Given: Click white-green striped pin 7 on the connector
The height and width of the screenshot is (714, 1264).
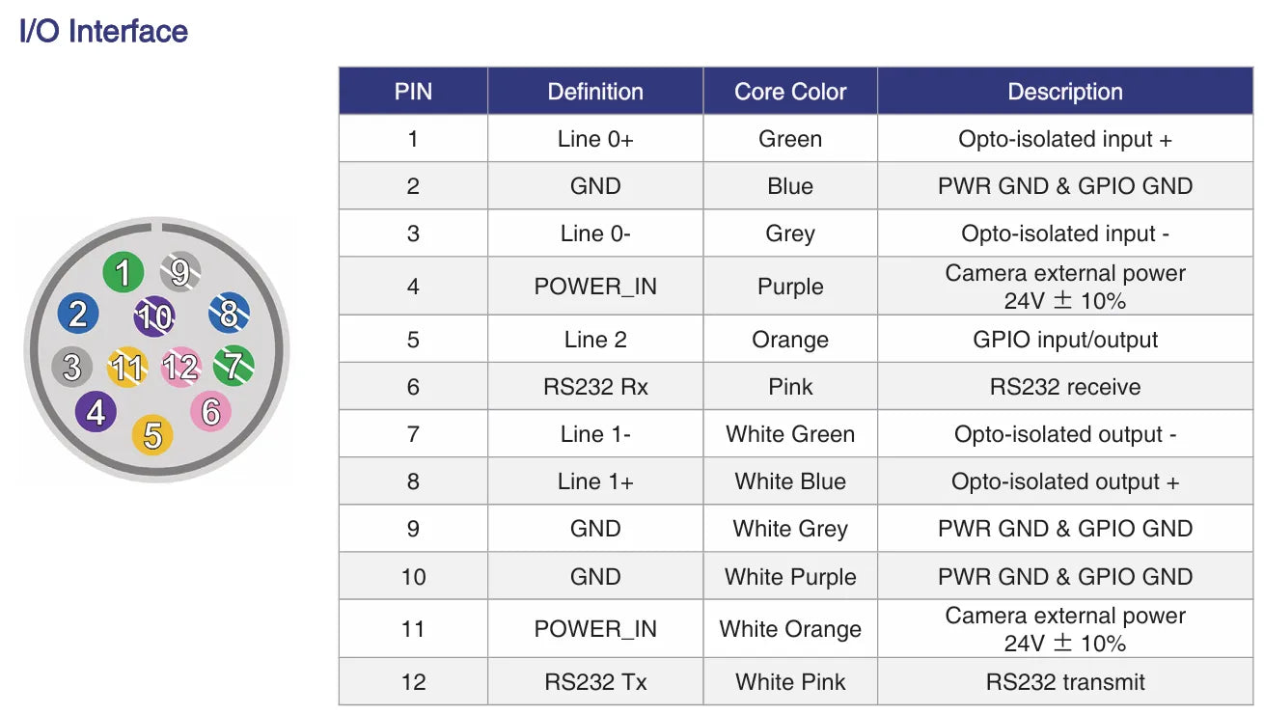Looking at the screenshot, I should pyautogui.click(x=233, y=366).
